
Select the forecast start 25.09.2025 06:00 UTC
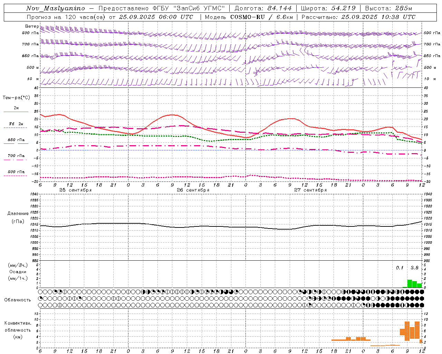point(156,17)
